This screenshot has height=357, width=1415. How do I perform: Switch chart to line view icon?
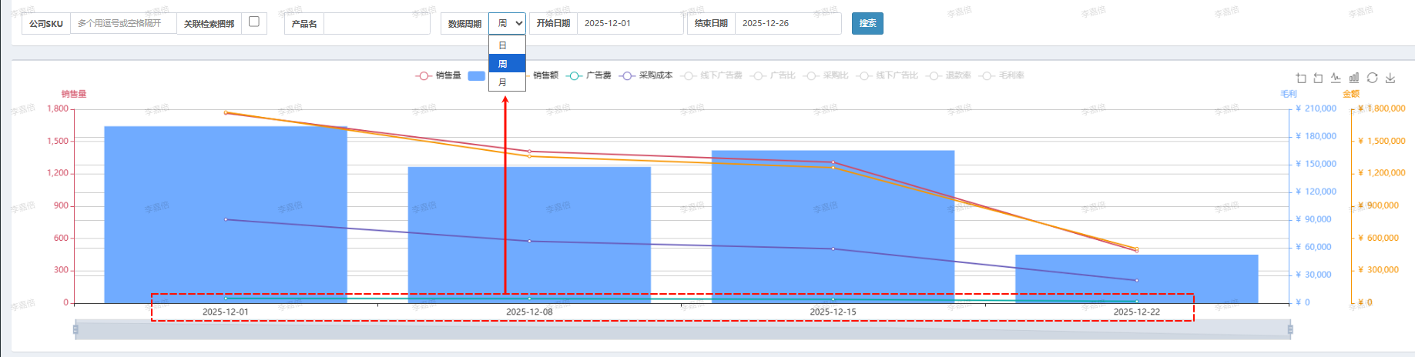coord(1336,78)
